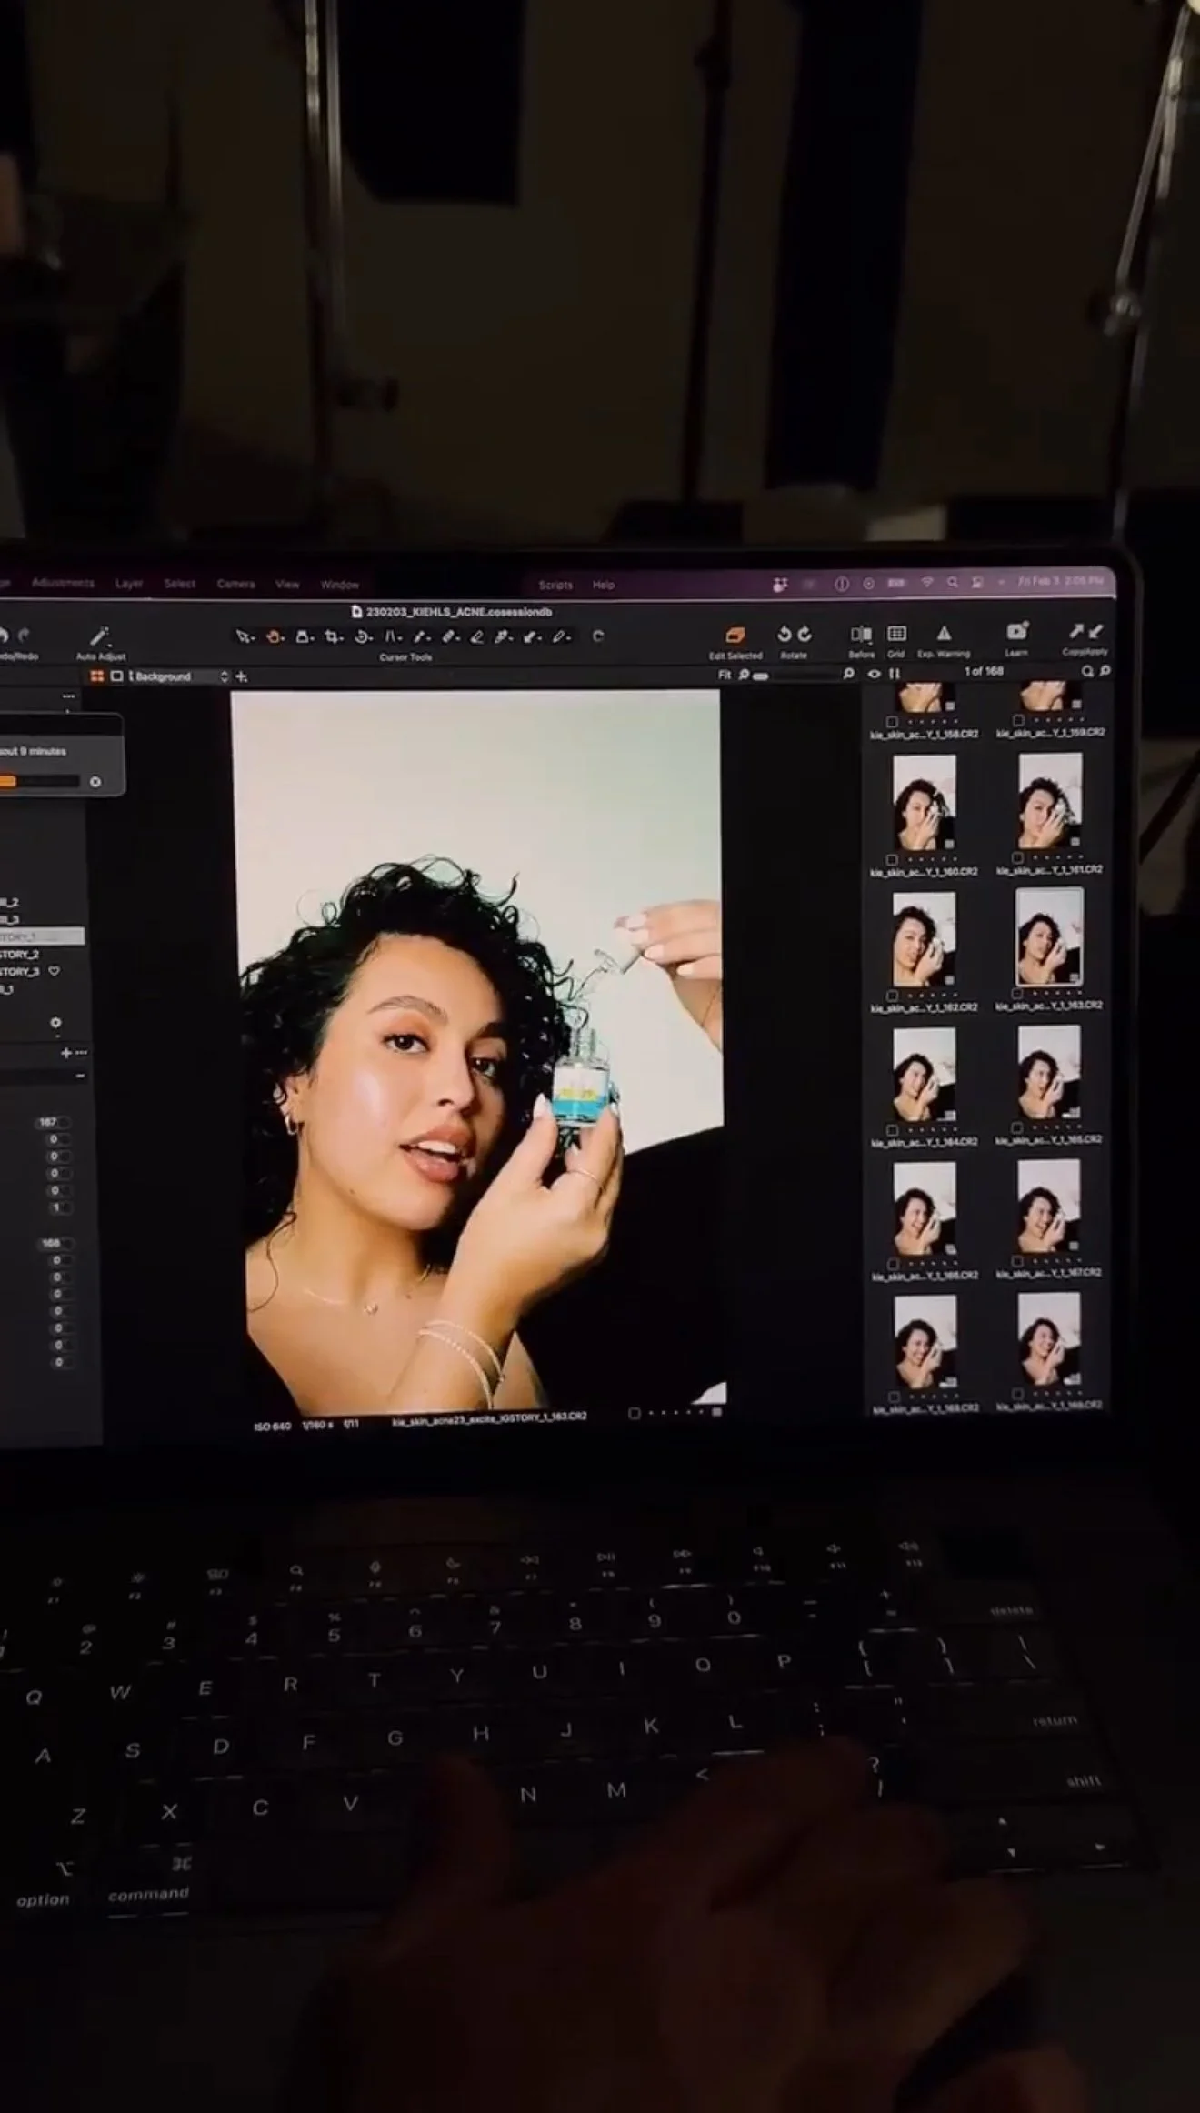
Task: Tick the color tag box under Y_1_162.CR2
Action: 892,996
